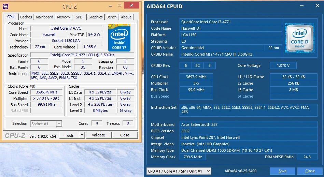Click the Intel inside Core i7 logo in CPU-Z

tap(119, 38)
